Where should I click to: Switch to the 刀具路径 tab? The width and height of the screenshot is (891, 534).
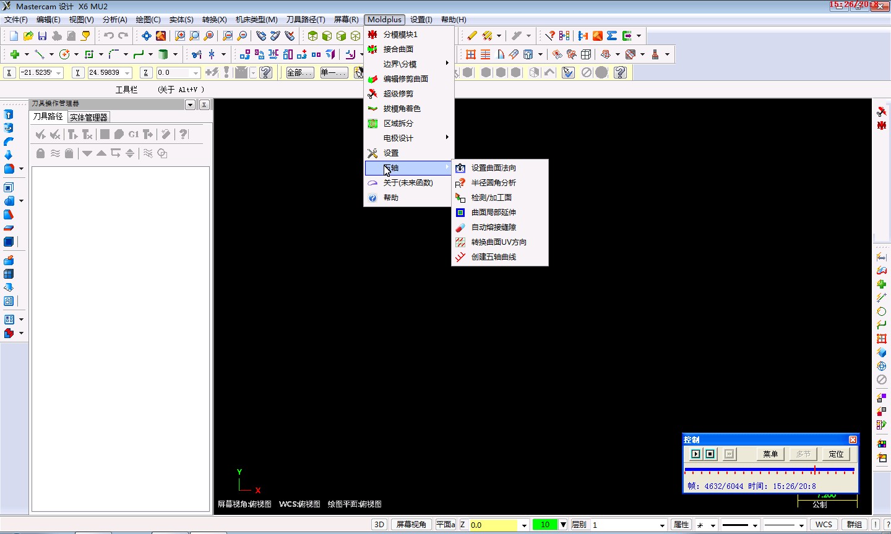click(48, 116)
